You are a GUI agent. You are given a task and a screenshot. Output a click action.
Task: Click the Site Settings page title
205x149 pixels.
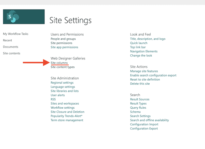[70, 21]
